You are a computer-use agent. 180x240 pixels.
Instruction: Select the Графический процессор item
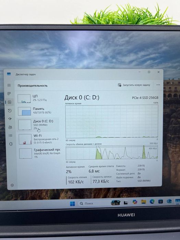coord(39,153)
